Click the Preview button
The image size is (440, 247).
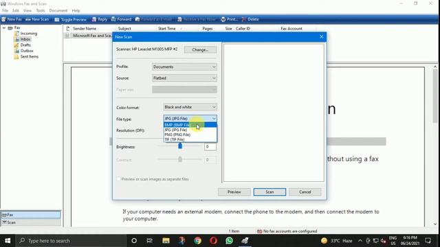pos(234,192)
